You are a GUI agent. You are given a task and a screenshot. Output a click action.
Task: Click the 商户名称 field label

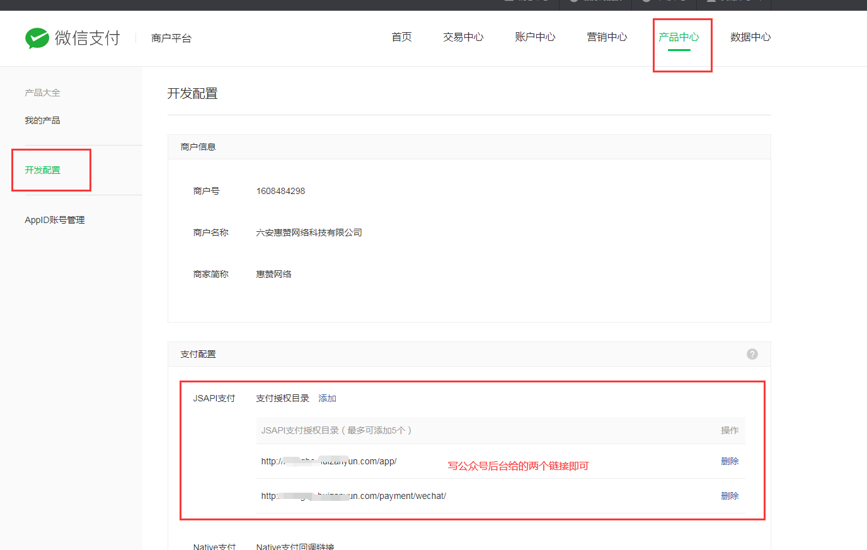210,232
